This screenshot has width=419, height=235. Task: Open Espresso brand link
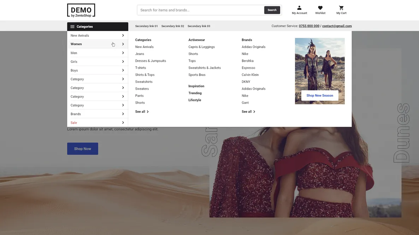point(248,68)
